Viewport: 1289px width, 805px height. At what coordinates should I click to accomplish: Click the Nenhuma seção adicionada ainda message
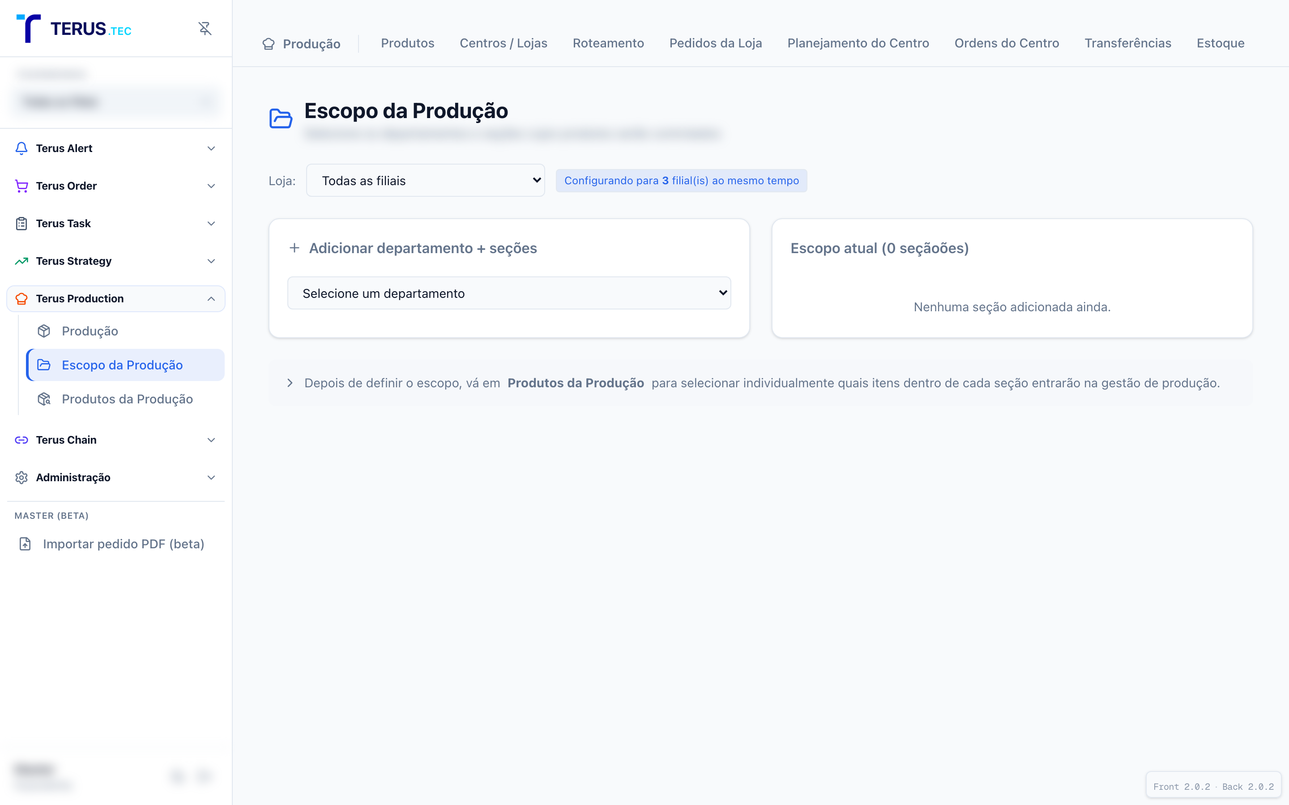(1012, 307)
